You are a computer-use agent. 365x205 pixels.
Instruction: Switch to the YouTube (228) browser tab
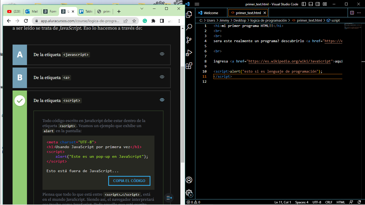click(14, 11)
